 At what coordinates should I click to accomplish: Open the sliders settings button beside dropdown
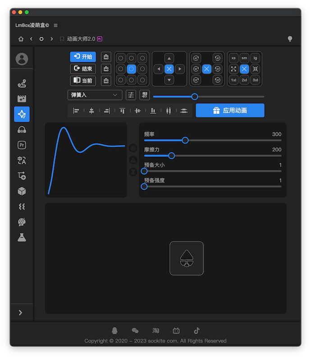click(x=131, y=95)
